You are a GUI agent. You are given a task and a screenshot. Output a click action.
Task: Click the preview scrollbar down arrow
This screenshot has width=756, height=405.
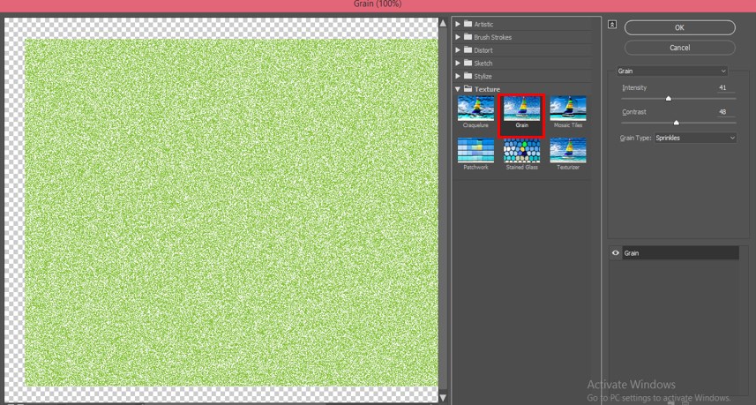pyautogui.click(x=443, y=397)
